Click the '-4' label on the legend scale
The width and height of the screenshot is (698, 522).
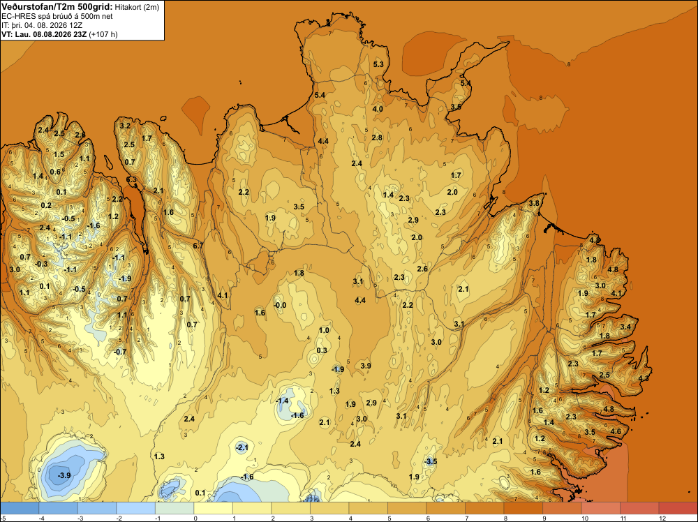coord(41,518)
